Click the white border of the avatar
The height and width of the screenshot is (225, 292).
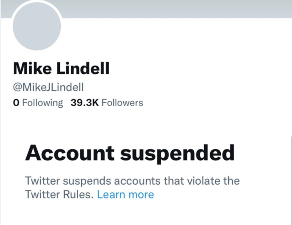[x=37, y=2]
